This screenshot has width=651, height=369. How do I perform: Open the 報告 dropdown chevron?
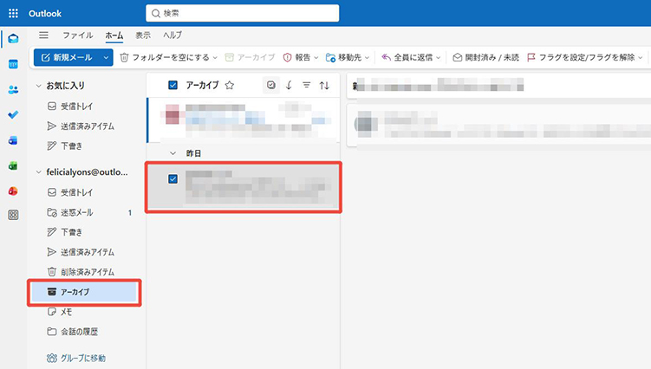pyautogui.click(x=316, y=58)
